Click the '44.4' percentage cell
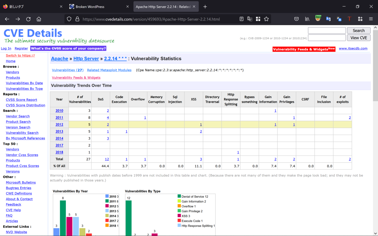The height and width of the screenshot is (236, 378). pos(100,166)
